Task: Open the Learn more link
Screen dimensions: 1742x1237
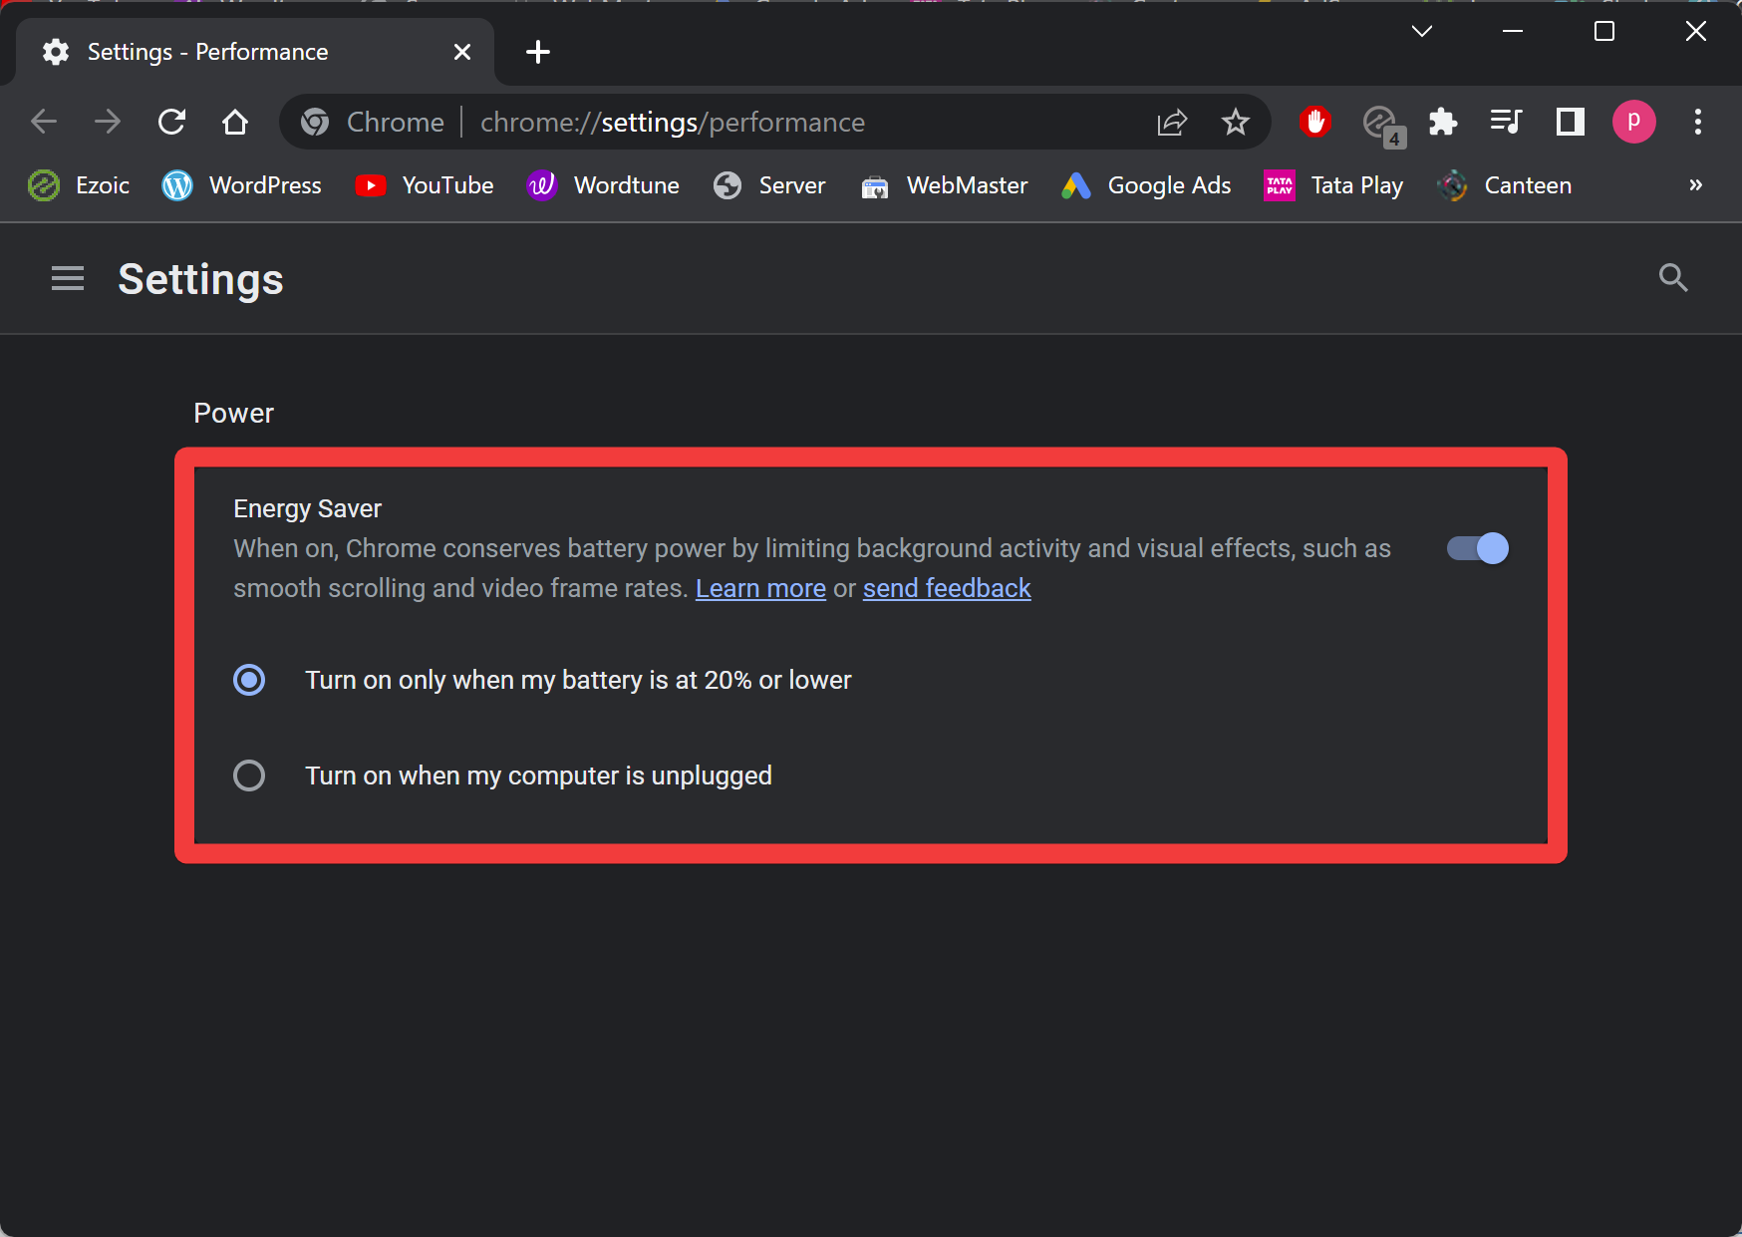Action: pyautogui.click(x=760, y=588)
